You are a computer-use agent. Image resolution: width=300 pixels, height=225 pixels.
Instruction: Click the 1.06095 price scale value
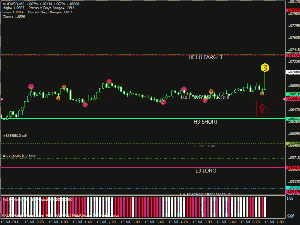(293, 134)
